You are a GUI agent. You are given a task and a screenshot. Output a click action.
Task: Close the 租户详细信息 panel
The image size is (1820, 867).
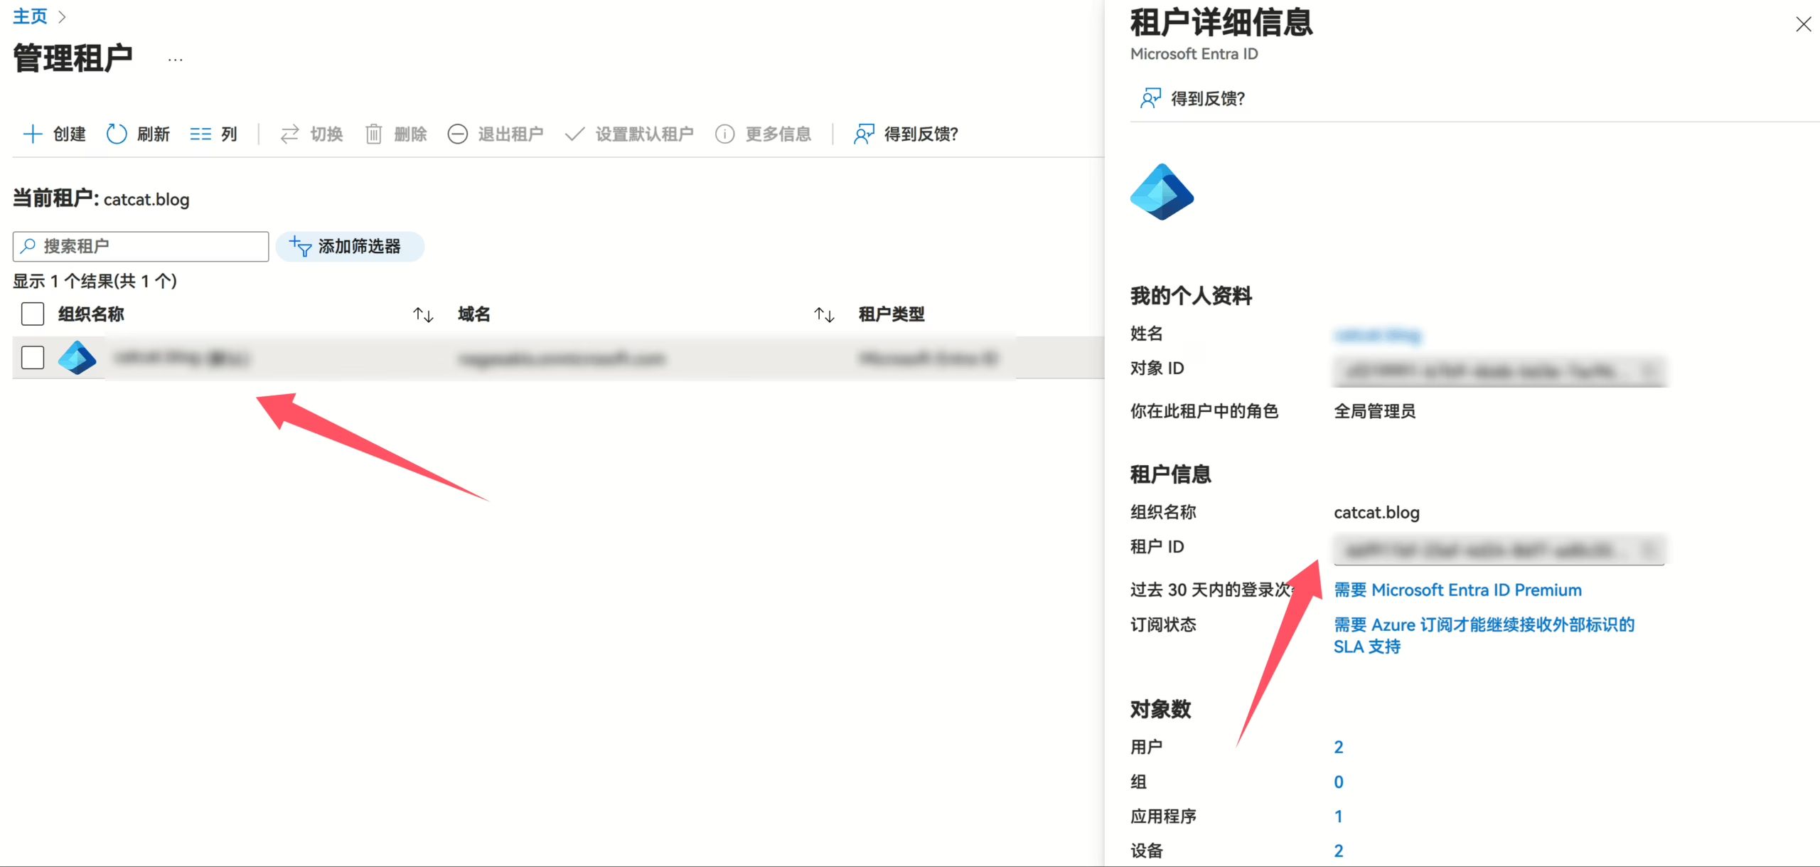pyautogui.click(x=1803, y=24)
